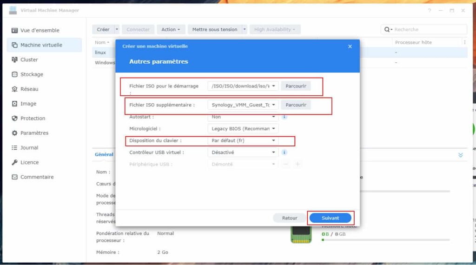Click the help question mark icon

point(430,10)
